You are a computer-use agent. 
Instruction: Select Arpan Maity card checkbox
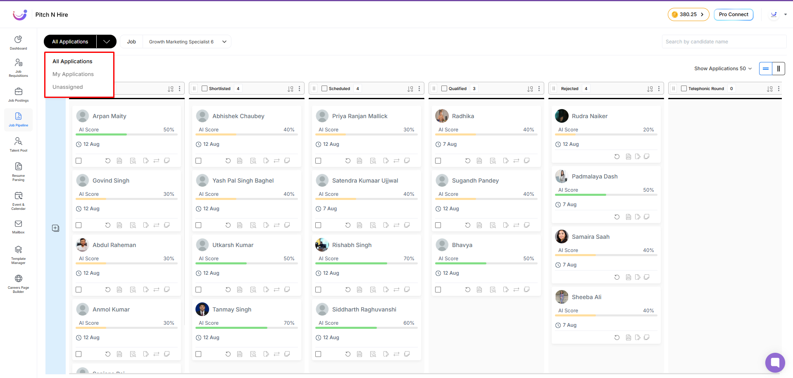click(79, 161)
